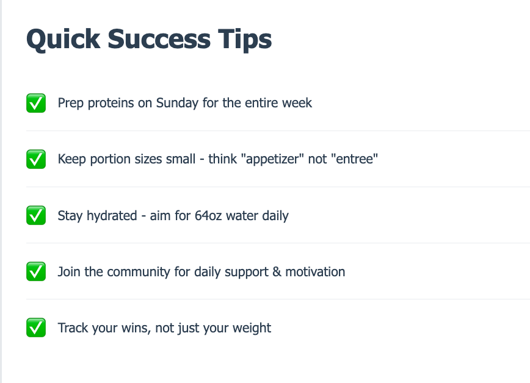The height and width of the screenshot is (383, 530).
Task: Click the word "Tips" in the heading
Action: (245, 40)
